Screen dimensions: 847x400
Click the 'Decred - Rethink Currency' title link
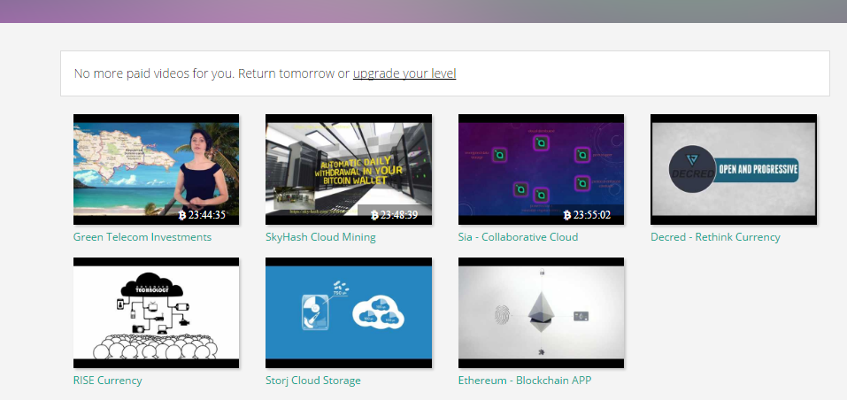(715, 237)
